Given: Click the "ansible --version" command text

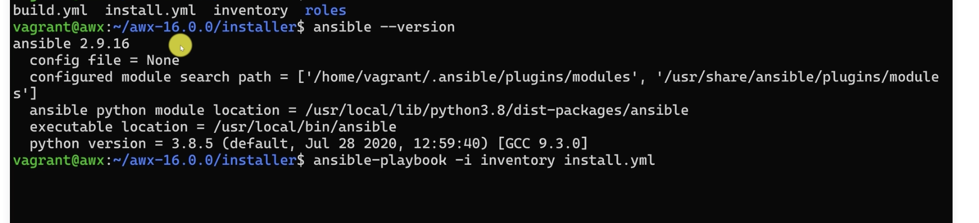Looking at the screenshot, I should click(384, 27).
